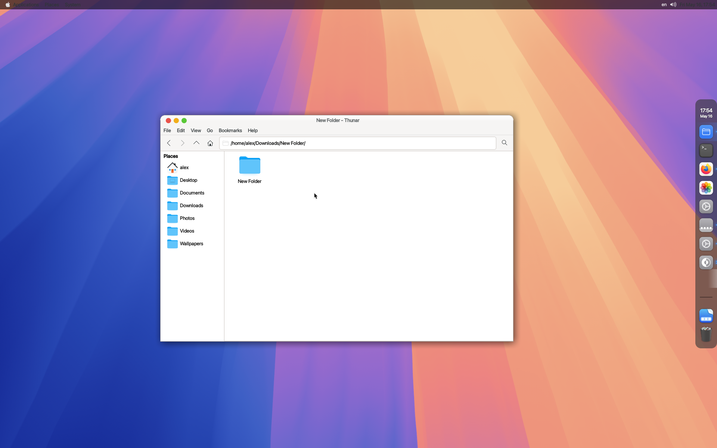The height and width of the screenshot is (448, 717).
Task: Click the back navigation arrow
Action: pos(169,143)
